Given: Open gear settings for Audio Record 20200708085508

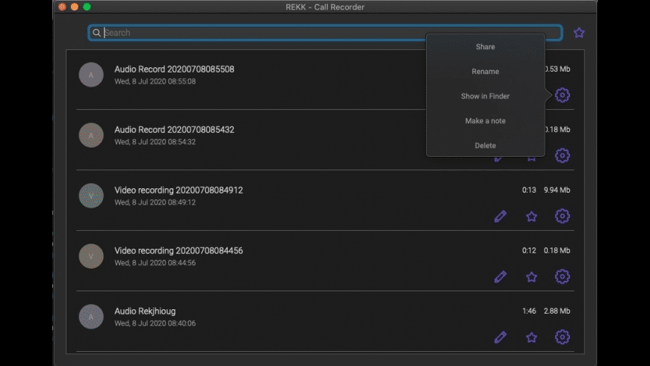Looking at the screenshot, I should [562, 96].
